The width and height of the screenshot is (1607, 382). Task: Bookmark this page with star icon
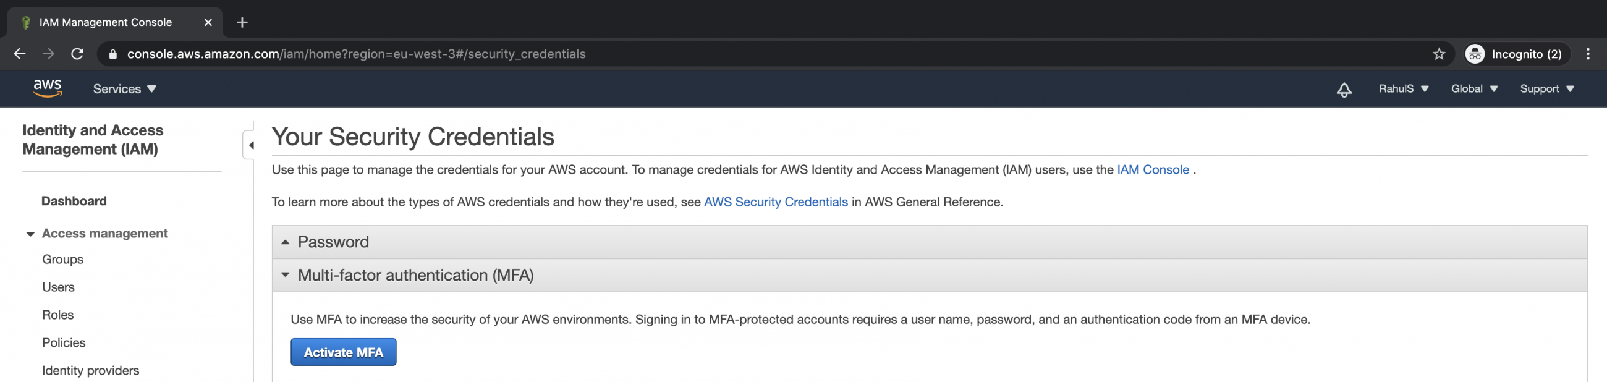(x=1438, y=54)
